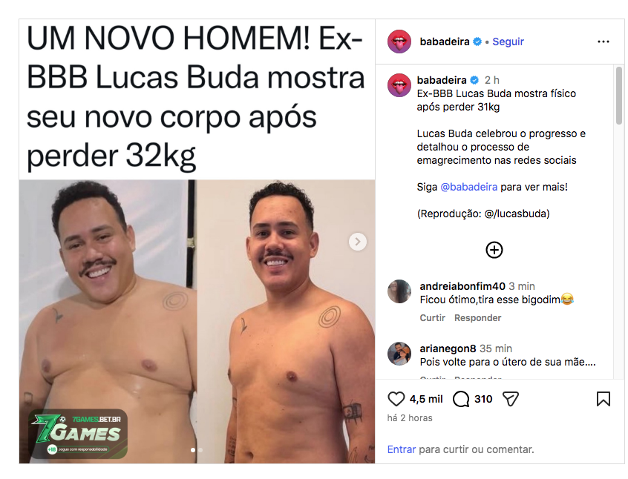Click the comments panel scrollbar
The height and width of the screenshot is (479, 628).
[619, 96]
